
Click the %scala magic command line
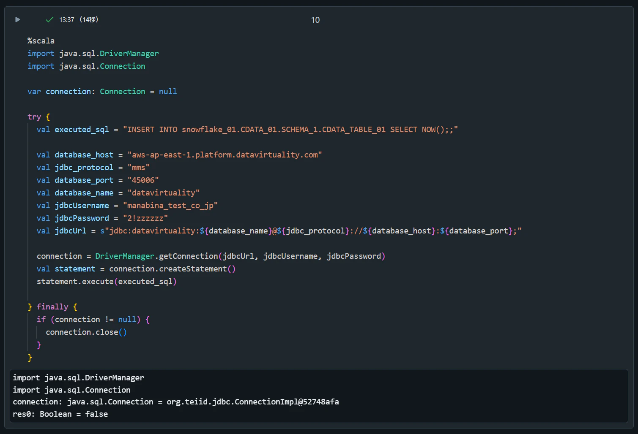tap(41, 41)
